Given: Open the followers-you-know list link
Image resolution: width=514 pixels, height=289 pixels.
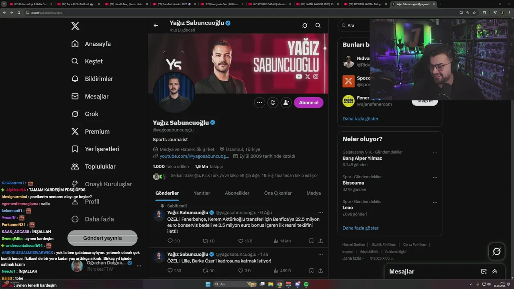Looking at the screenshot, I should [x=244, y=175].
